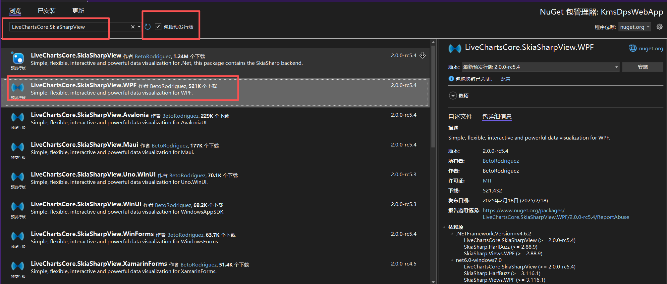The height and width of the screenshot is (284, 667).
Task: Click version 2.0.0-rc5.3 on Uno.WinUI row
Action: 404,174
